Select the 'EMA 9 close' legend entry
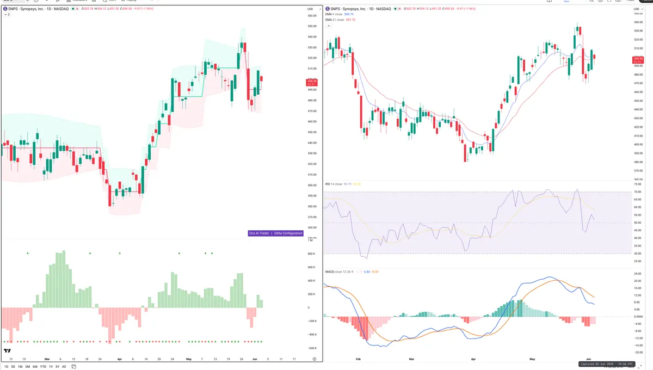Viewport: 653px width, 370px height. point(335,14)
